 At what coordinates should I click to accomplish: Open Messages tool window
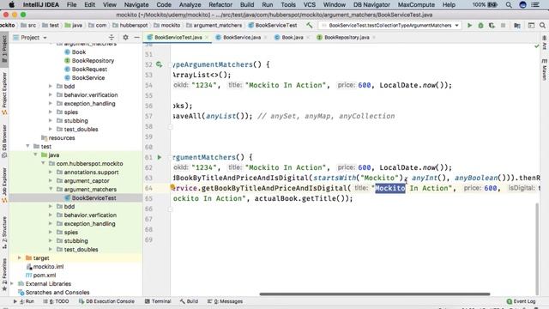225,301
